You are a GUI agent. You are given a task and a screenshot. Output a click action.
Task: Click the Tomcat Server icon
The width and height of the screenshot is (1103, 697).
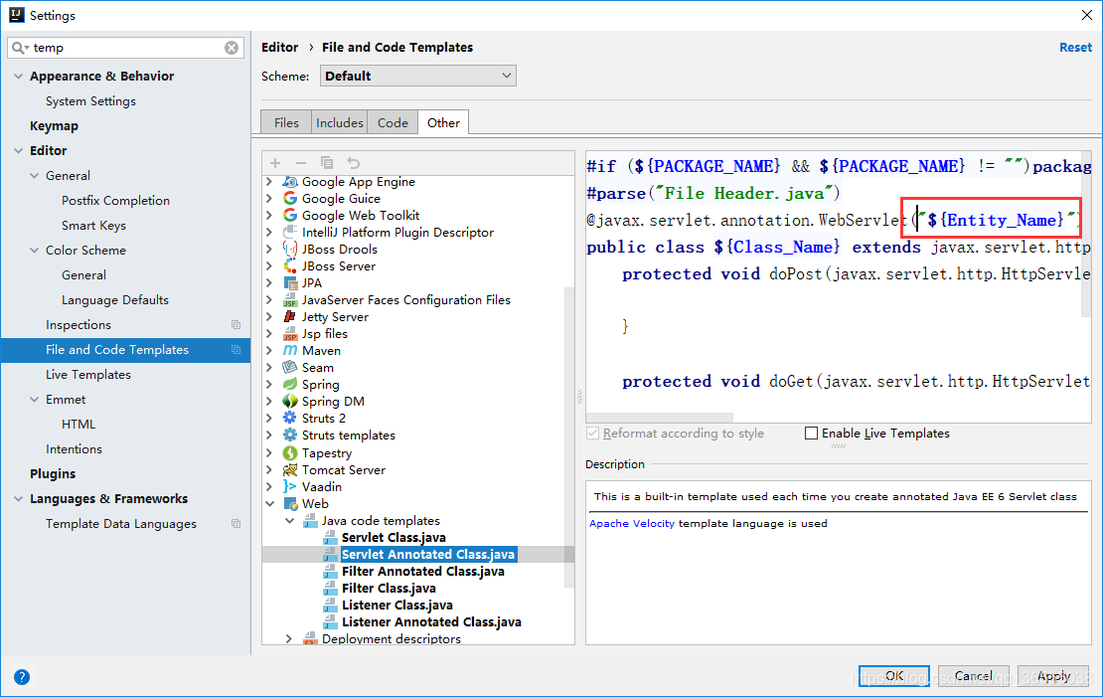click(x=290, y=469)
